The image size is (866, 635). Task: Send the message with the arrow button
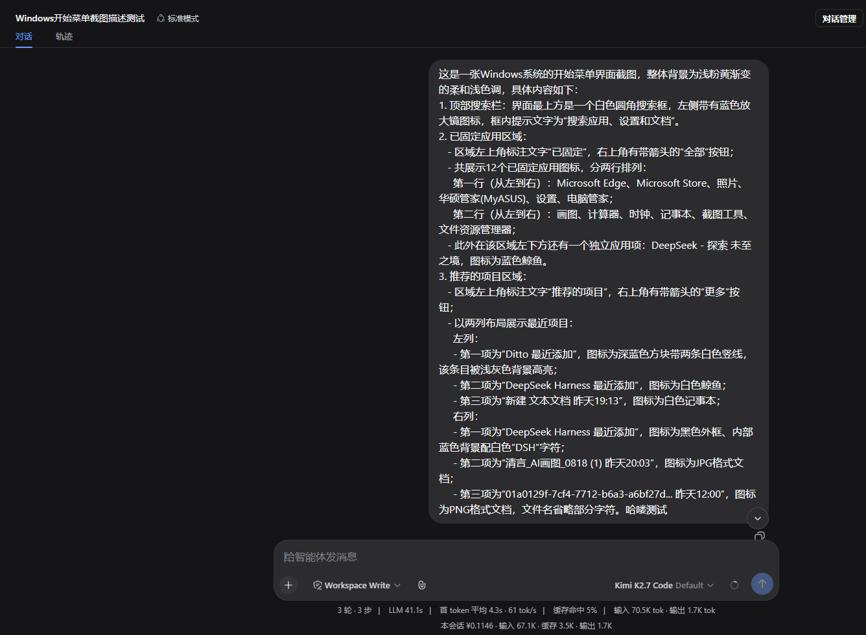point(762,584)
